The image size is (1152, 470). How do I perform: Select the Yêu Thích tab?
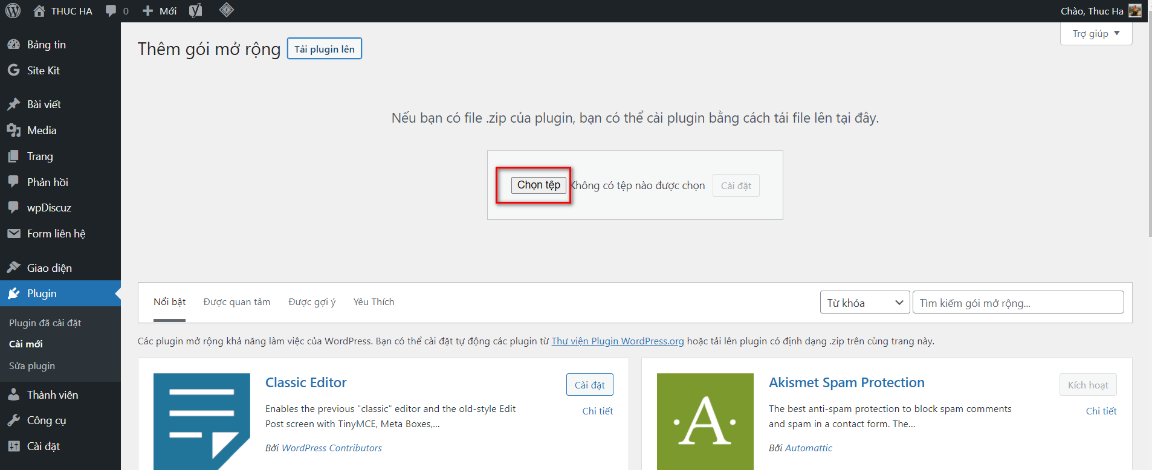pyautogui.click(x=374, y=302)
